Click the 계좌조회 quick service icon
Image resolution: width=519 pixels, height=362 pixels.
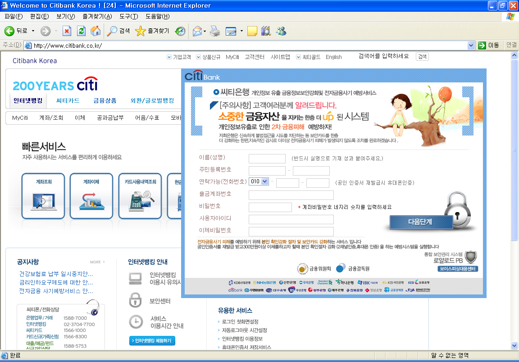[43, 196]
